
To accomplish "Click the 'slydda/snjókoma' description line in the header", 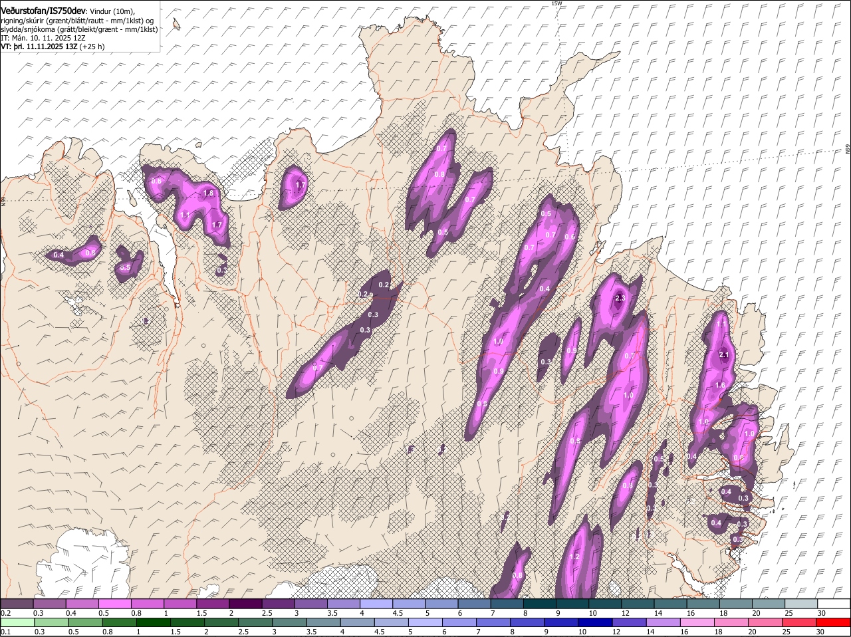I will tap(79, 29).
